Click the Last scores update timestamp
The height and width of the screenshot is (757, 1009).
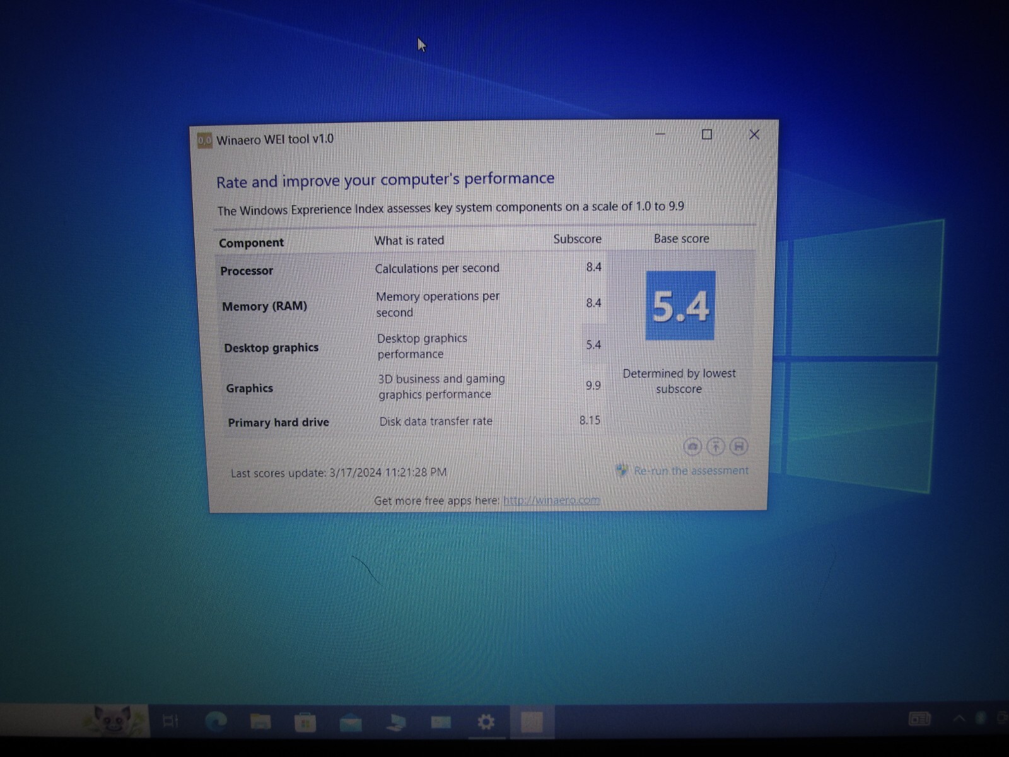click(x=339, y=472)
